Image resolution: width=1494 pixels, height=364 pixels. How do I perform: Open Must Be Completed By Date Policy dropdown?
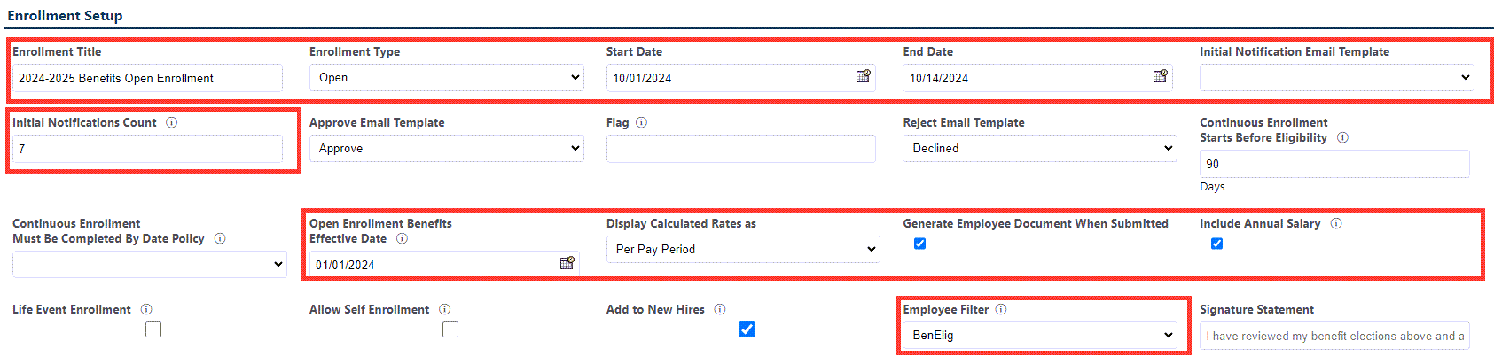[x=150, y=264]
